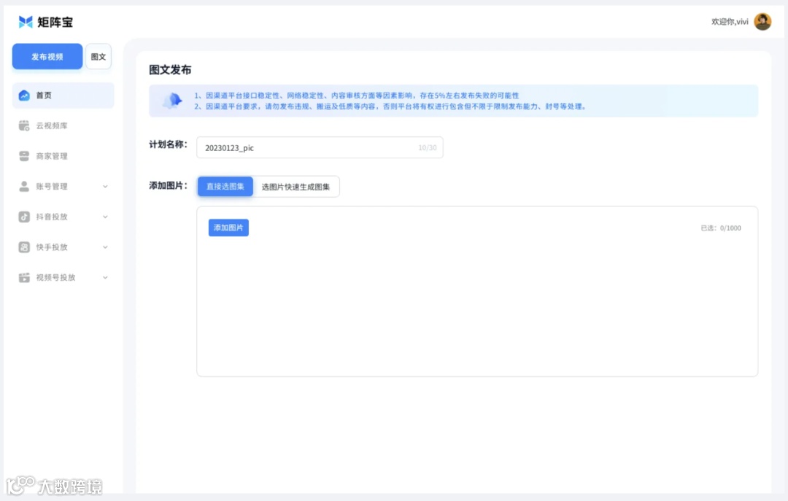
Task: Switch to 选图片快速生成图集 mode
Action: pos(296,186)
